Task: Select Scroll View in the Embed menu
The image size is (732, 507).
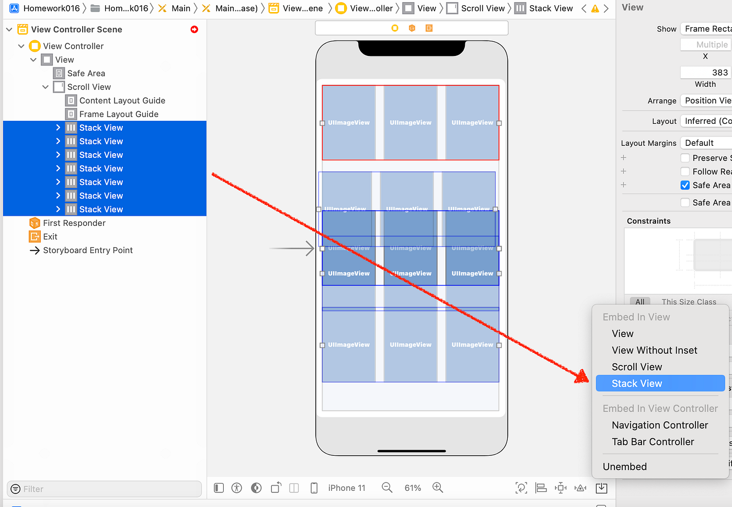Action: click(637, 366)
